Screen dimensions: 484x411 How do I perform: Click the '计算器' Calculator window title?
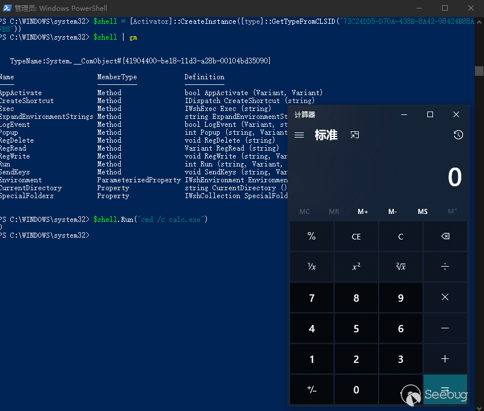click(305, 115)
